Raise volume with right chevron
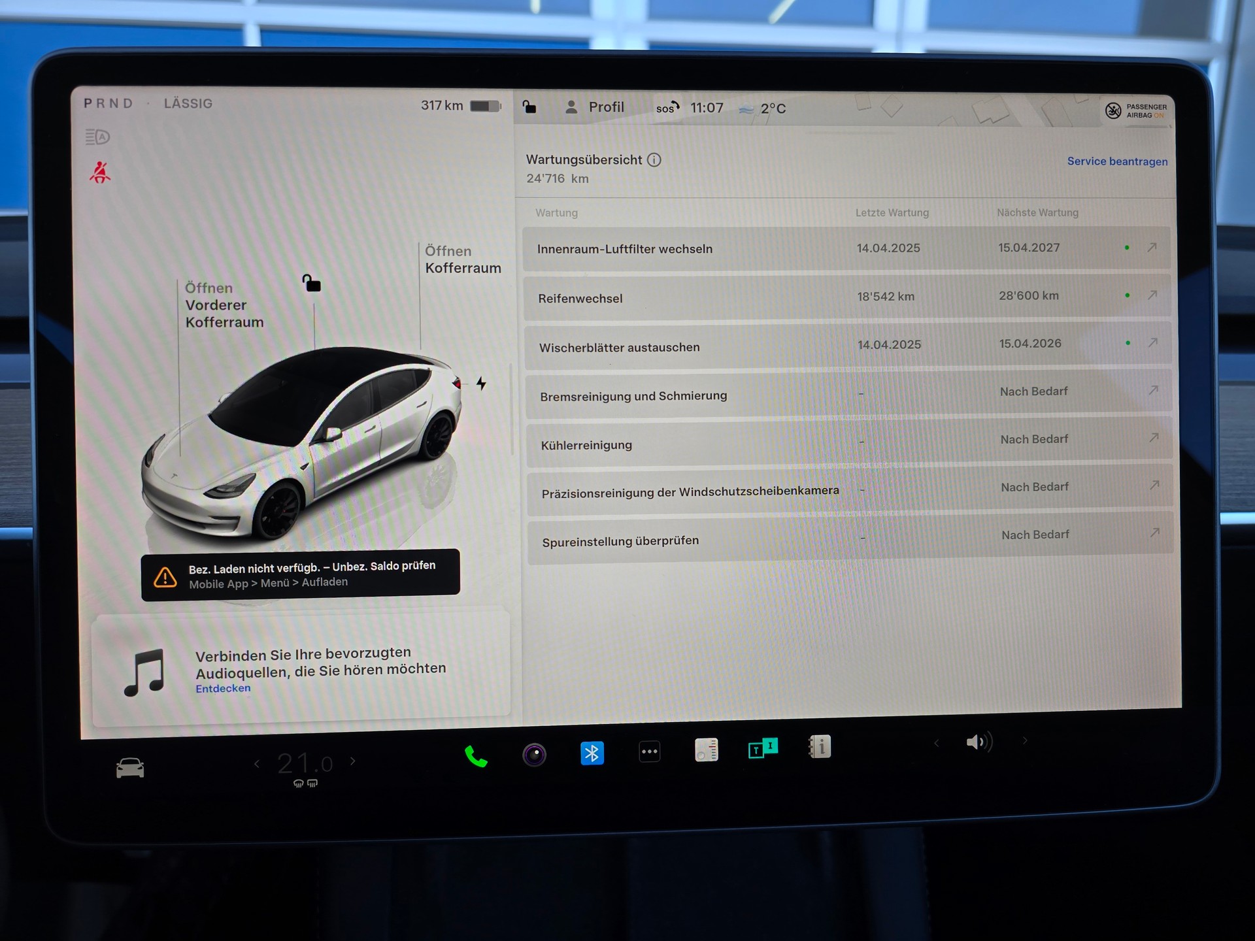Viewport: 1255px width, 941px height. (x=1025, y=740)
